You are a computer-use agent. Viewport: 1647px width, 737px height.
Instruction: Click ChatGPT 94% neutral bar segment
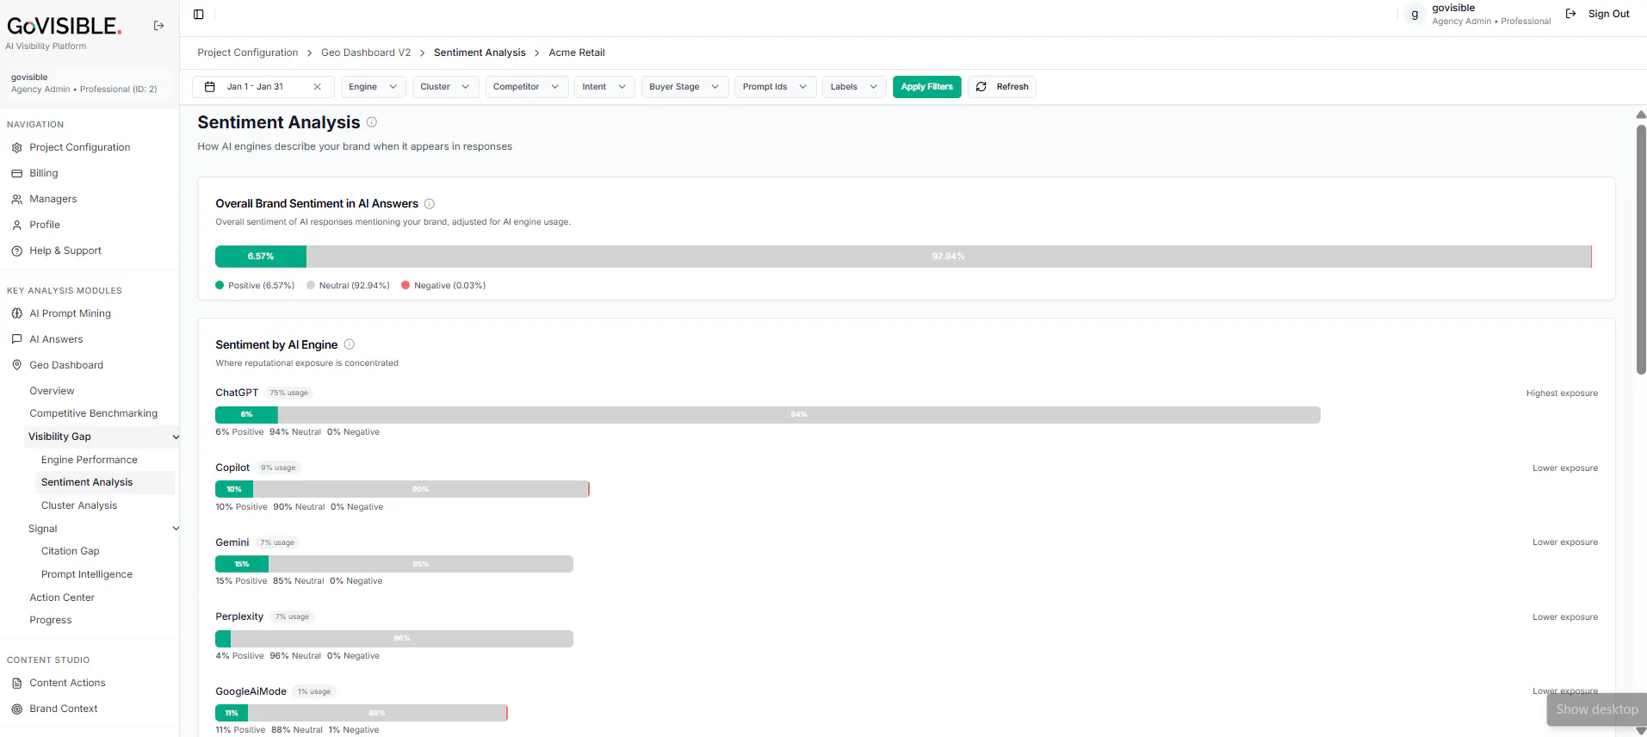[799, 415]
